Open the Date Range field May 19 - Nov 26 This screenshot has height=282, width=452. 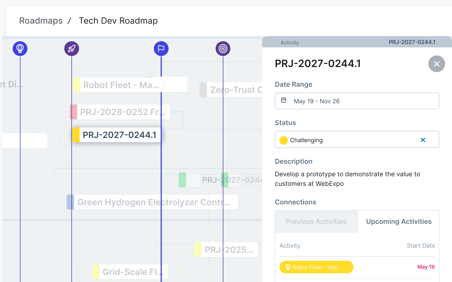pos(357,101)
